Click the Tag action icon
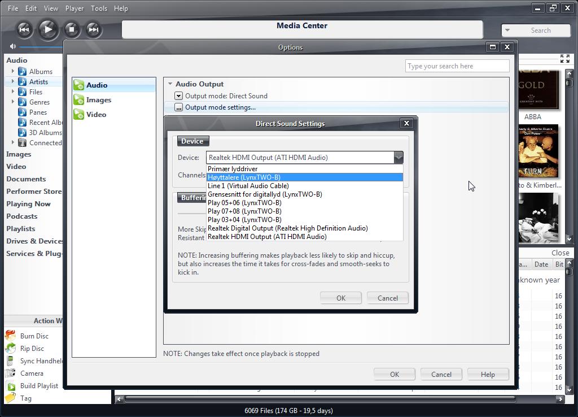The image size is (578, 417). 11,398
